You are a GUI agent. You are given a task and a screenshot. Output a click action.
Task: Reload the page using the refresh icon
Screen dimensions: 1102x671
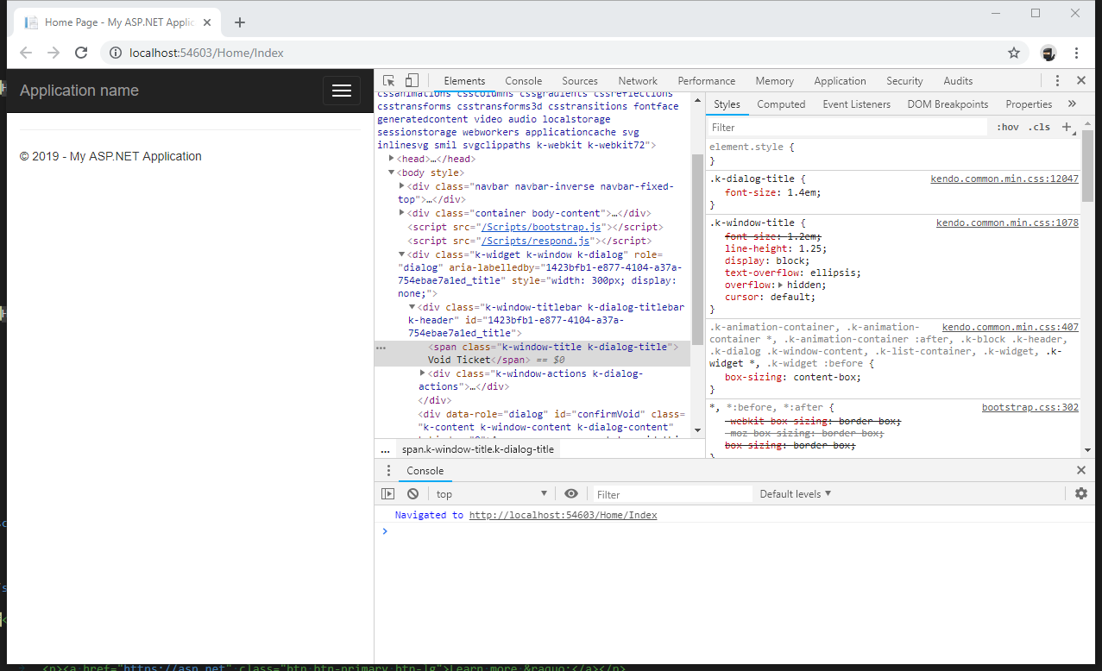pyautogui.click(x=81, y=53)
